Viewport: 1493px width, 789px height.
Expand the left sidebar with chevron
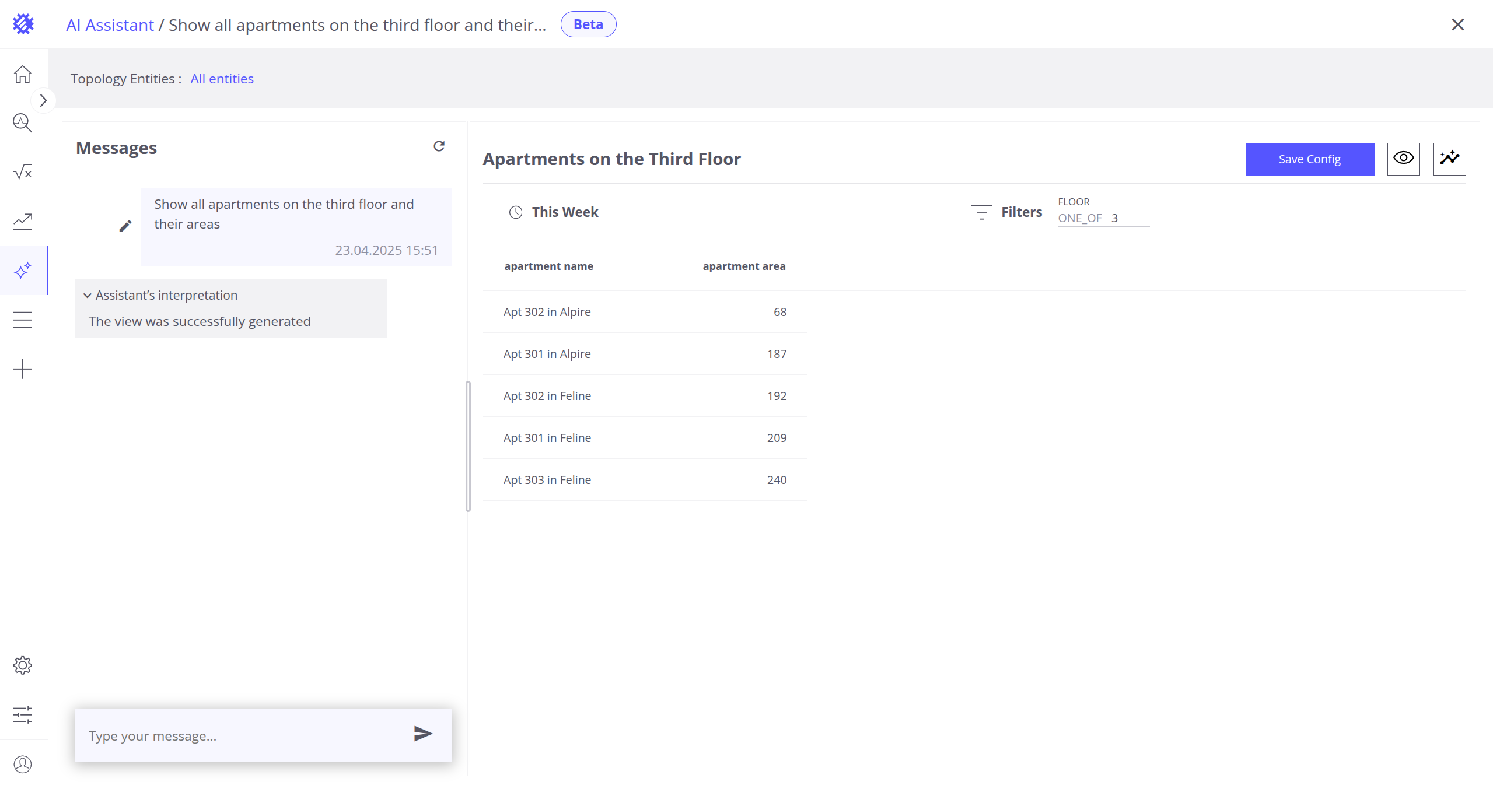tap(43, 100)
